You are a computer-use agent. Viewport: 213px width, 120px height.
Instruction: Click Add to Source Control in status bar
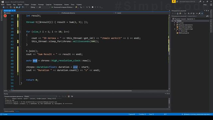click(x=197, y=114)
